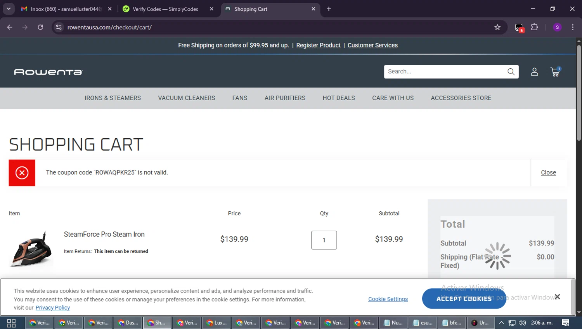Click the red error icon beside coupon message

(22, 173)
